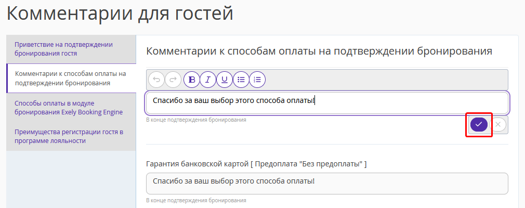Viewport: 525px width, 208px height.
Task: Insert a bulleted list
Action: click(x=241, y=80)
